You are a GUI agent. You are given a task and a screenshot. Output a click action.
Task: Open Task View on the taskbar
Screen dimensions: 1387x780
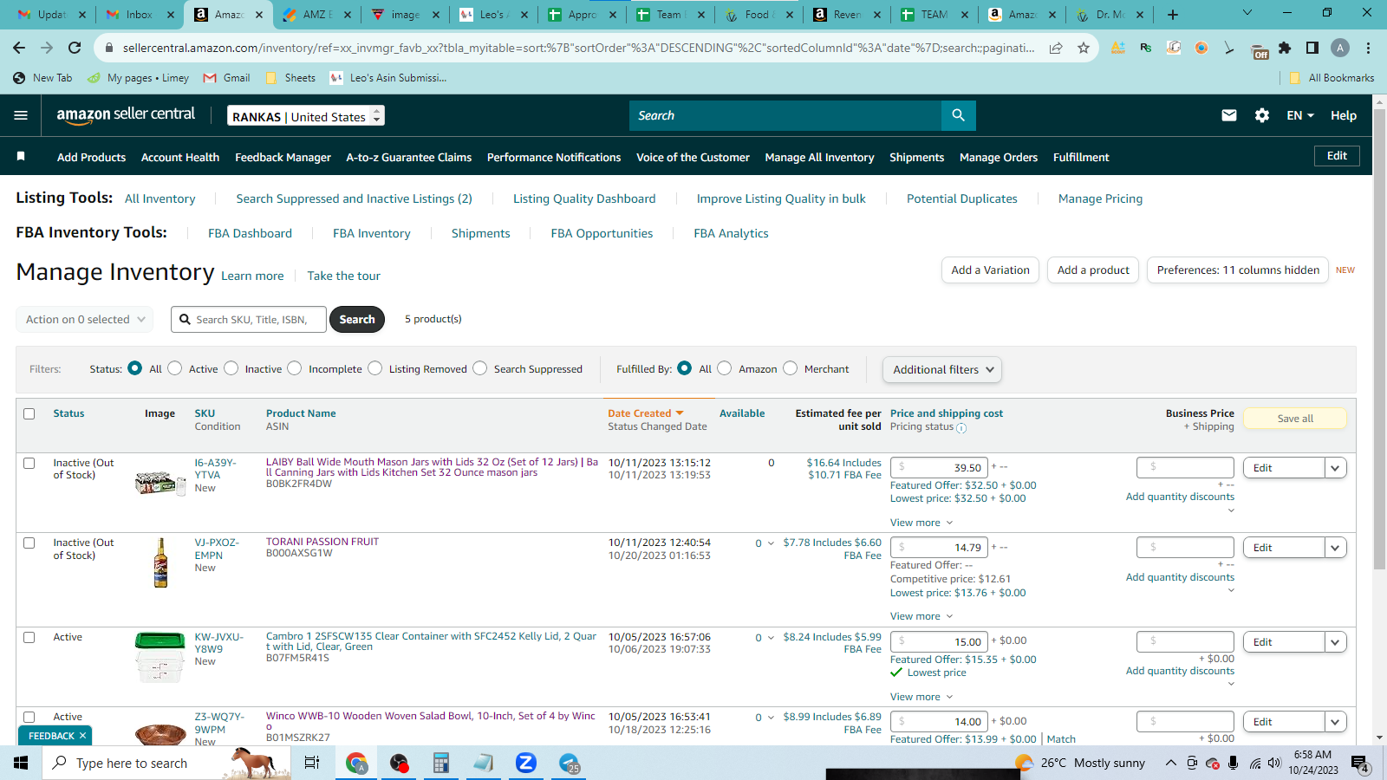(x=312, y=763)
